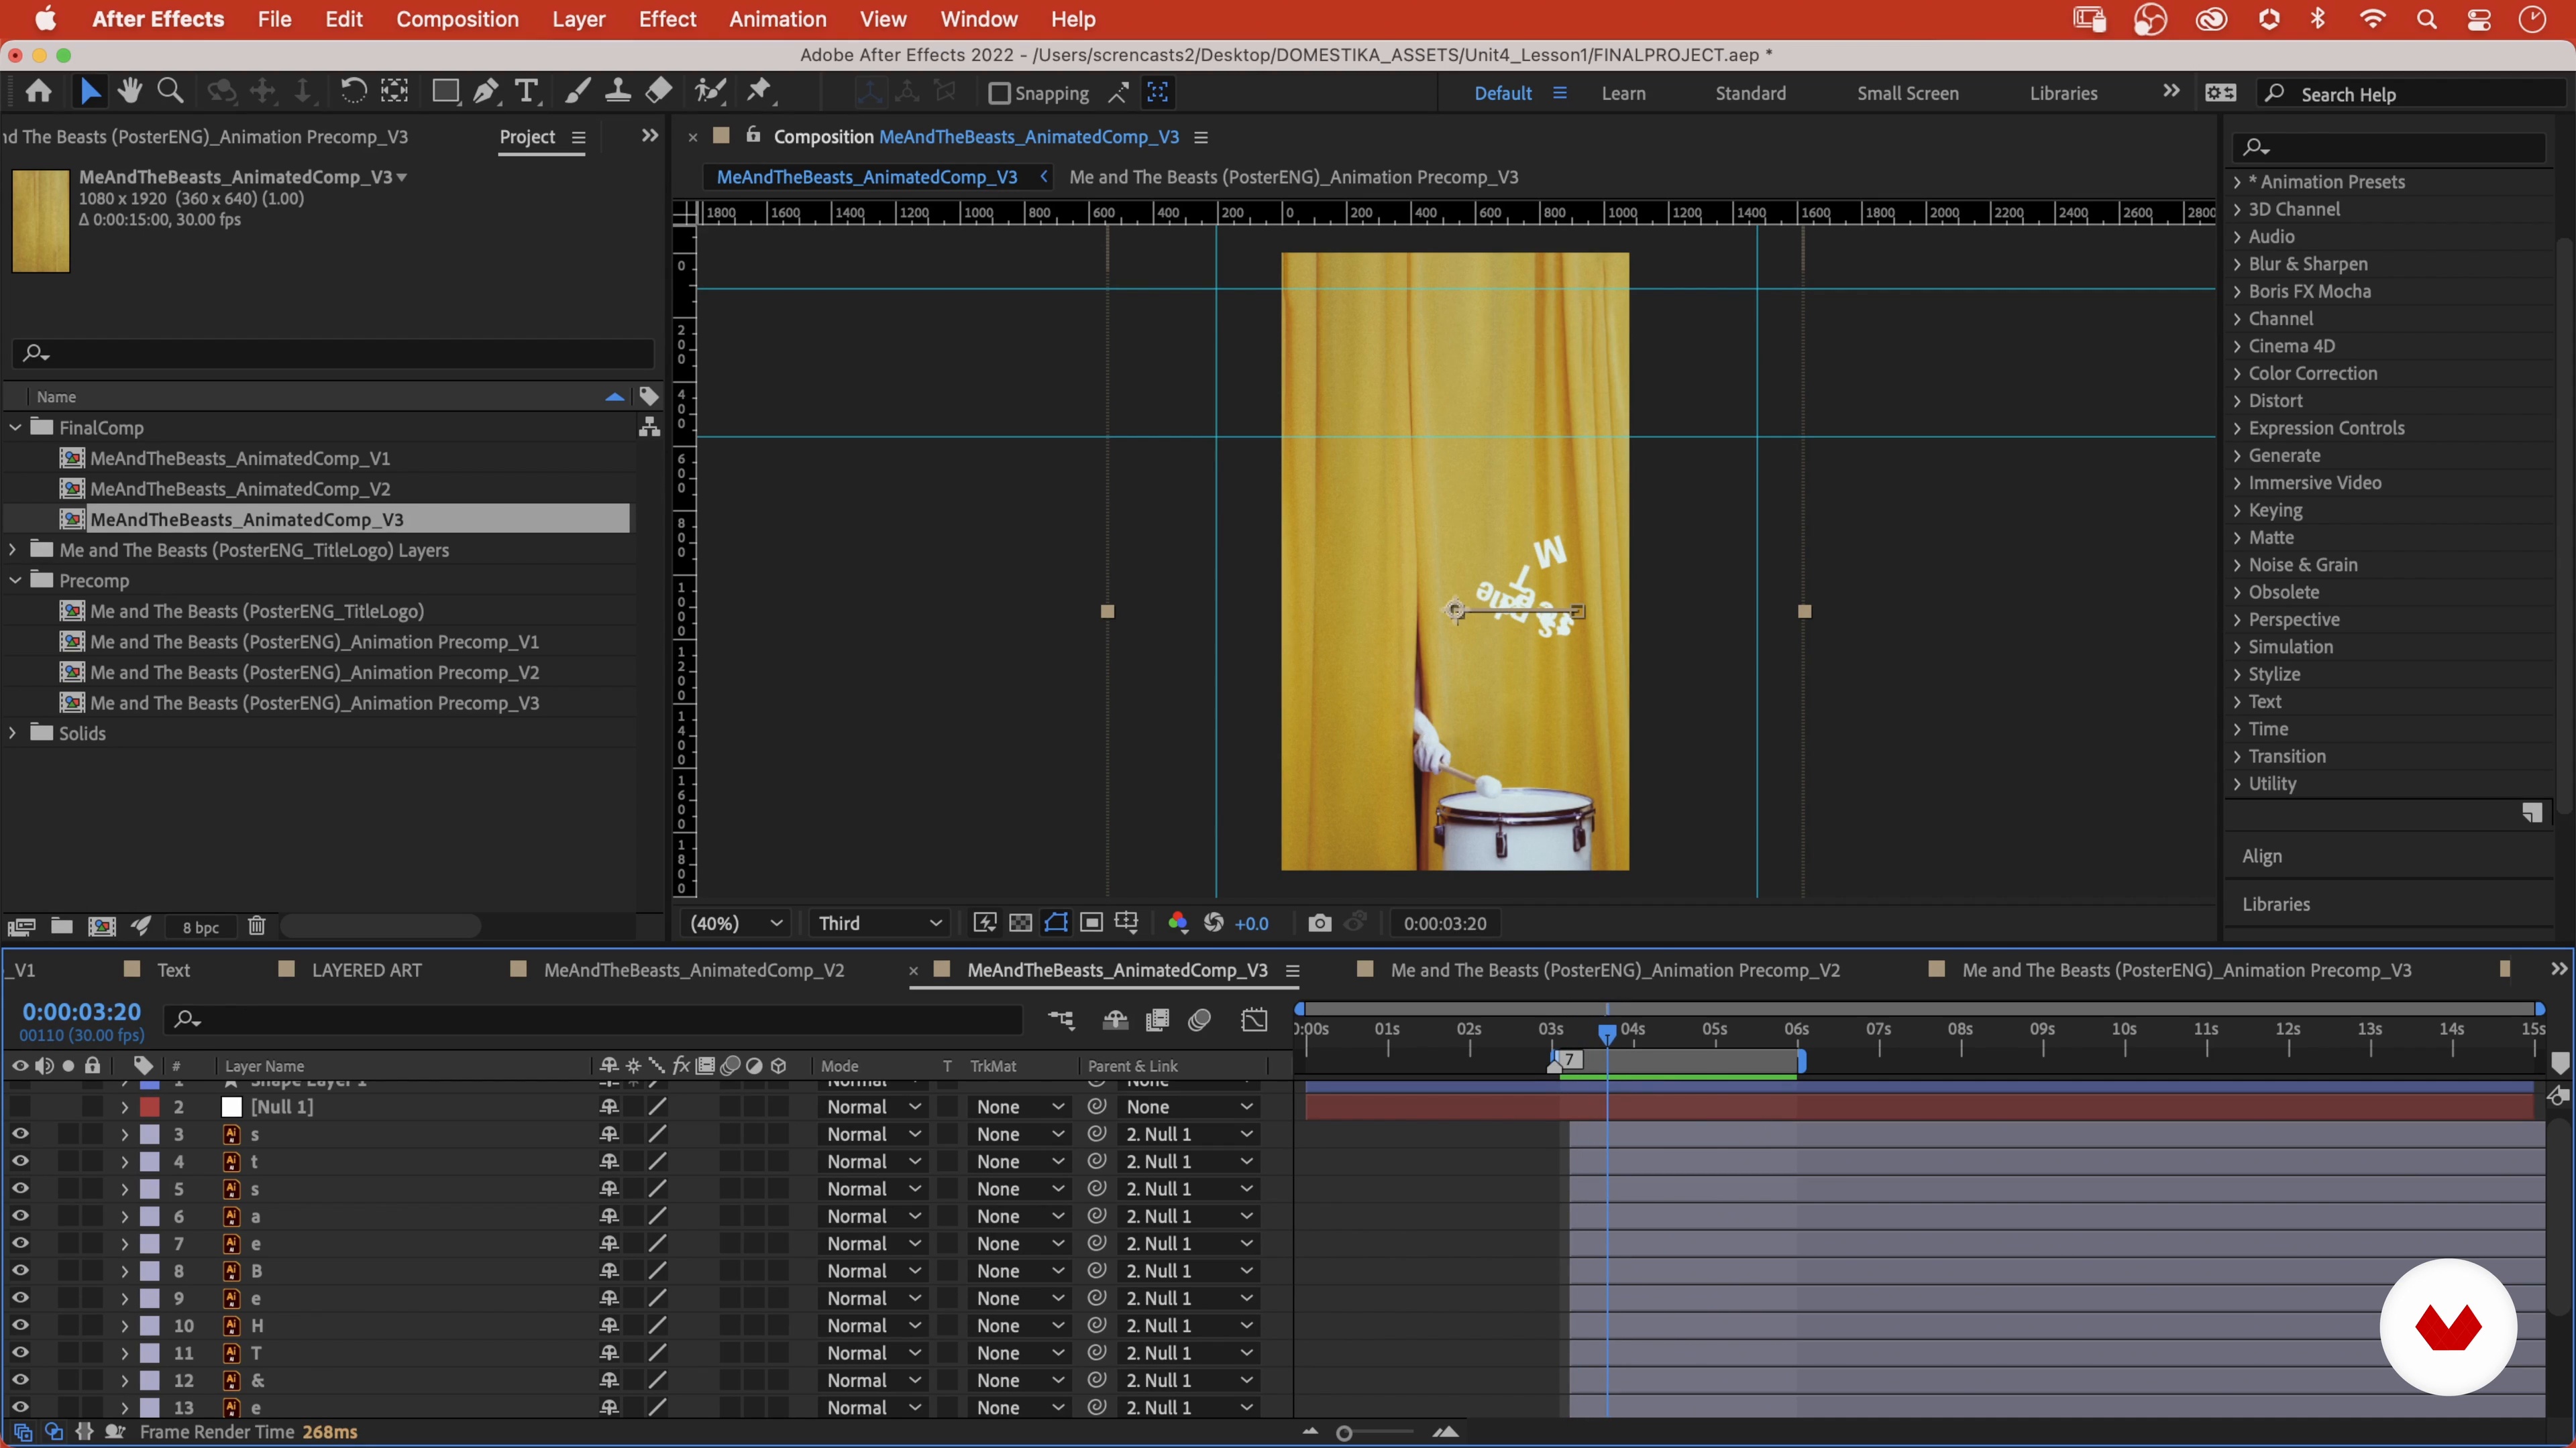Click the timeline zoom slider handle
The width and height of the screenshot is (2576, 1448).
[x=1344, y=1433]
